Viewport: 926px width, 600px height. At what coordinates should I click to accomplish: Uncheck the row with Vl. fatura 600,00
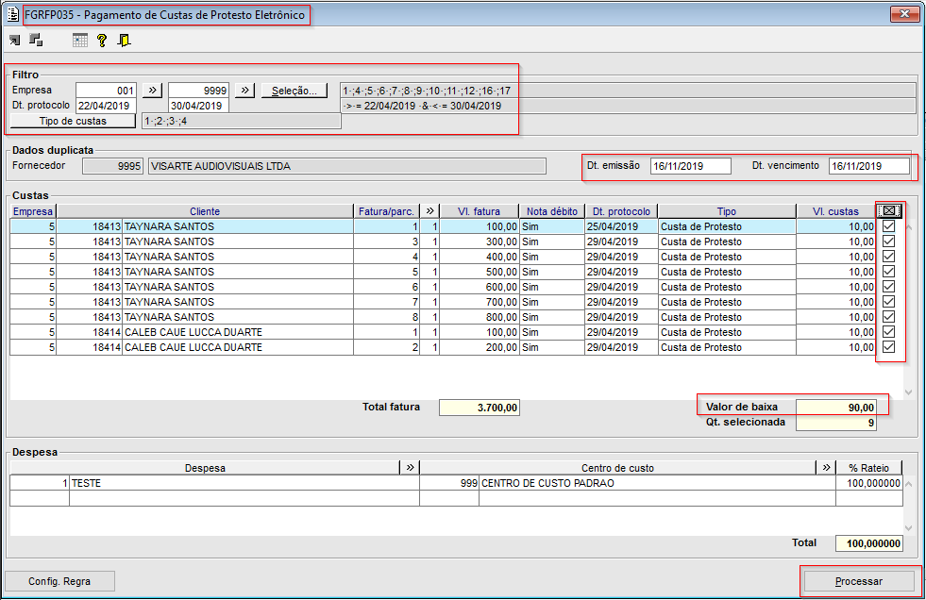(x=889, y=287)
